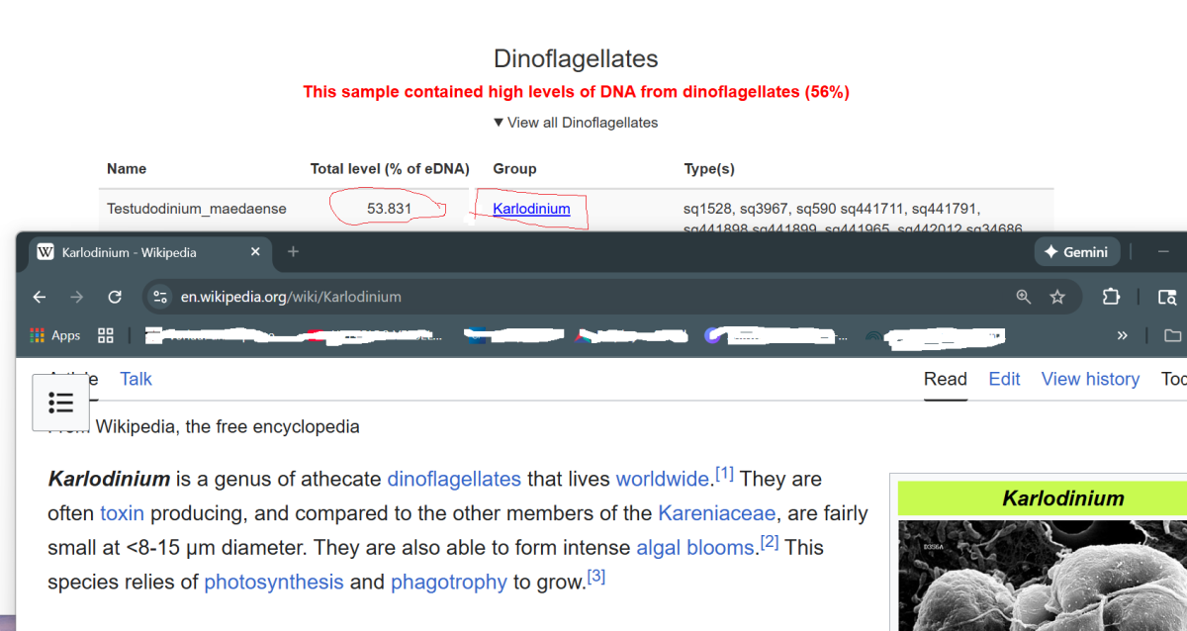
Task: Select the Karlodinium - Wikipedia tab
Action: coord(150,252)
